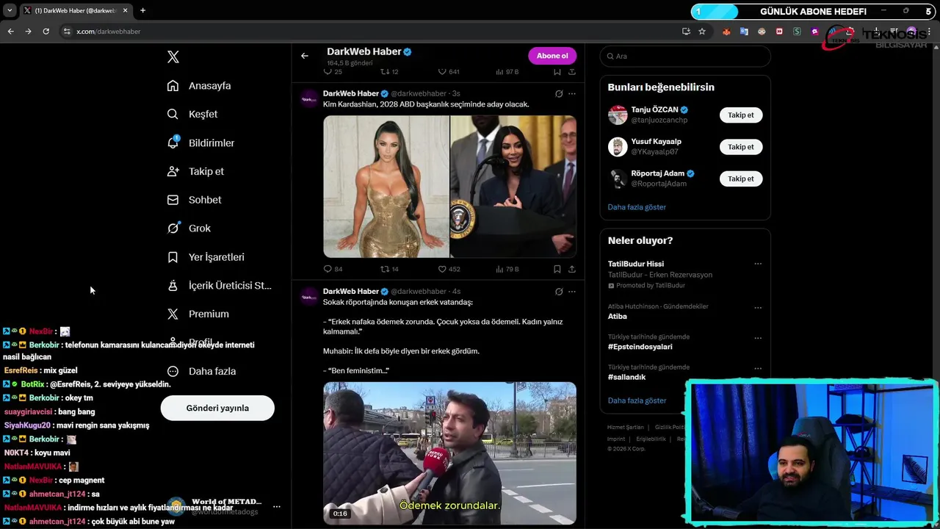
Task: Open more options for #sallandık trend
Action: [758, 368]
